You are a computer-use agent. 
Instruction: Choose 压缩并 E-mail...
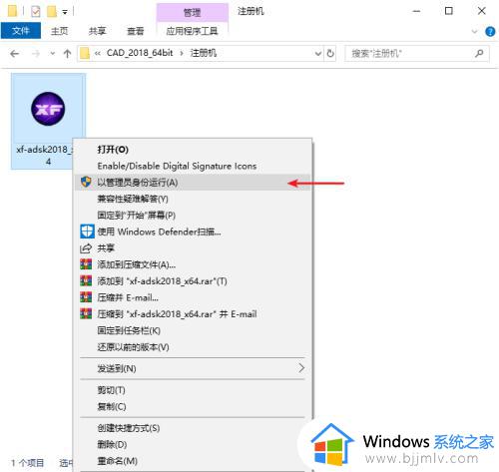tap(193, 297)
